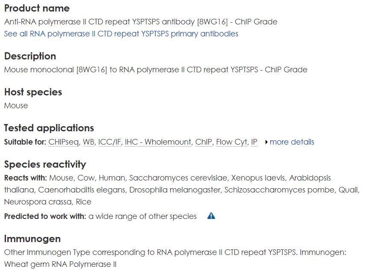Click the Description heading
Viewport: 366px width, 278px height.
point(30,56)
